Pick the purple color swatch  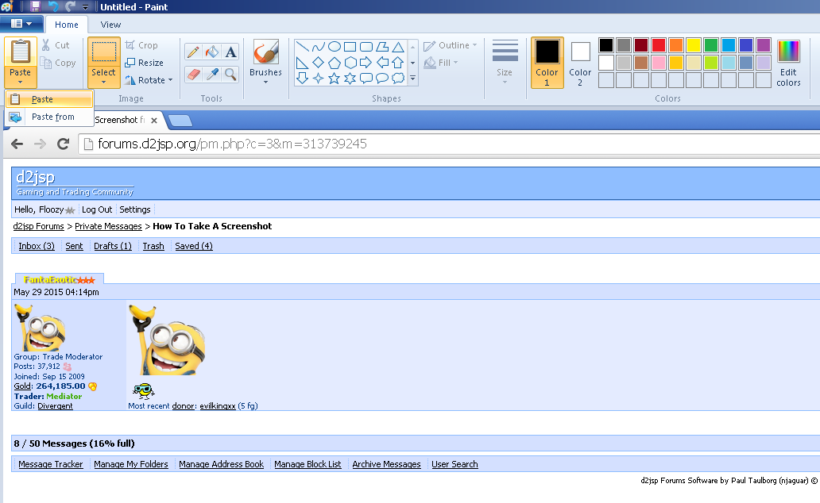(x=764, y=45)
